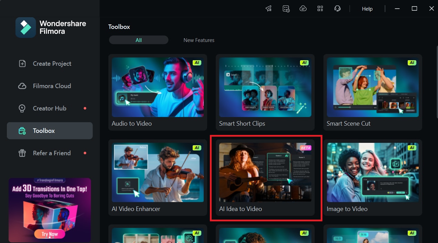Switch to the New Features tab
Screen dimensions: 438x243
[x=199, y=40]
